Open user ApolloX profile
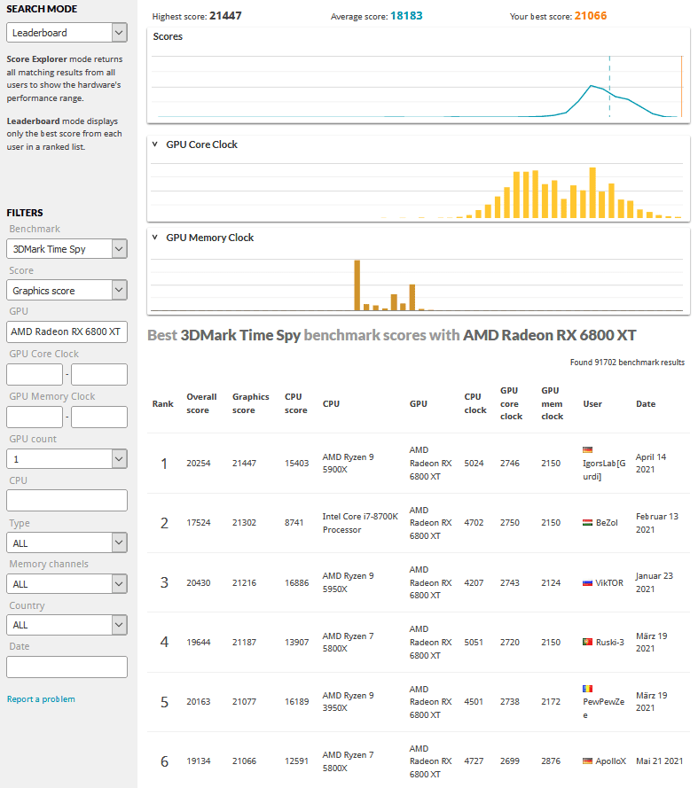This screenshot has width=698, height=788. tap(610, 761)
